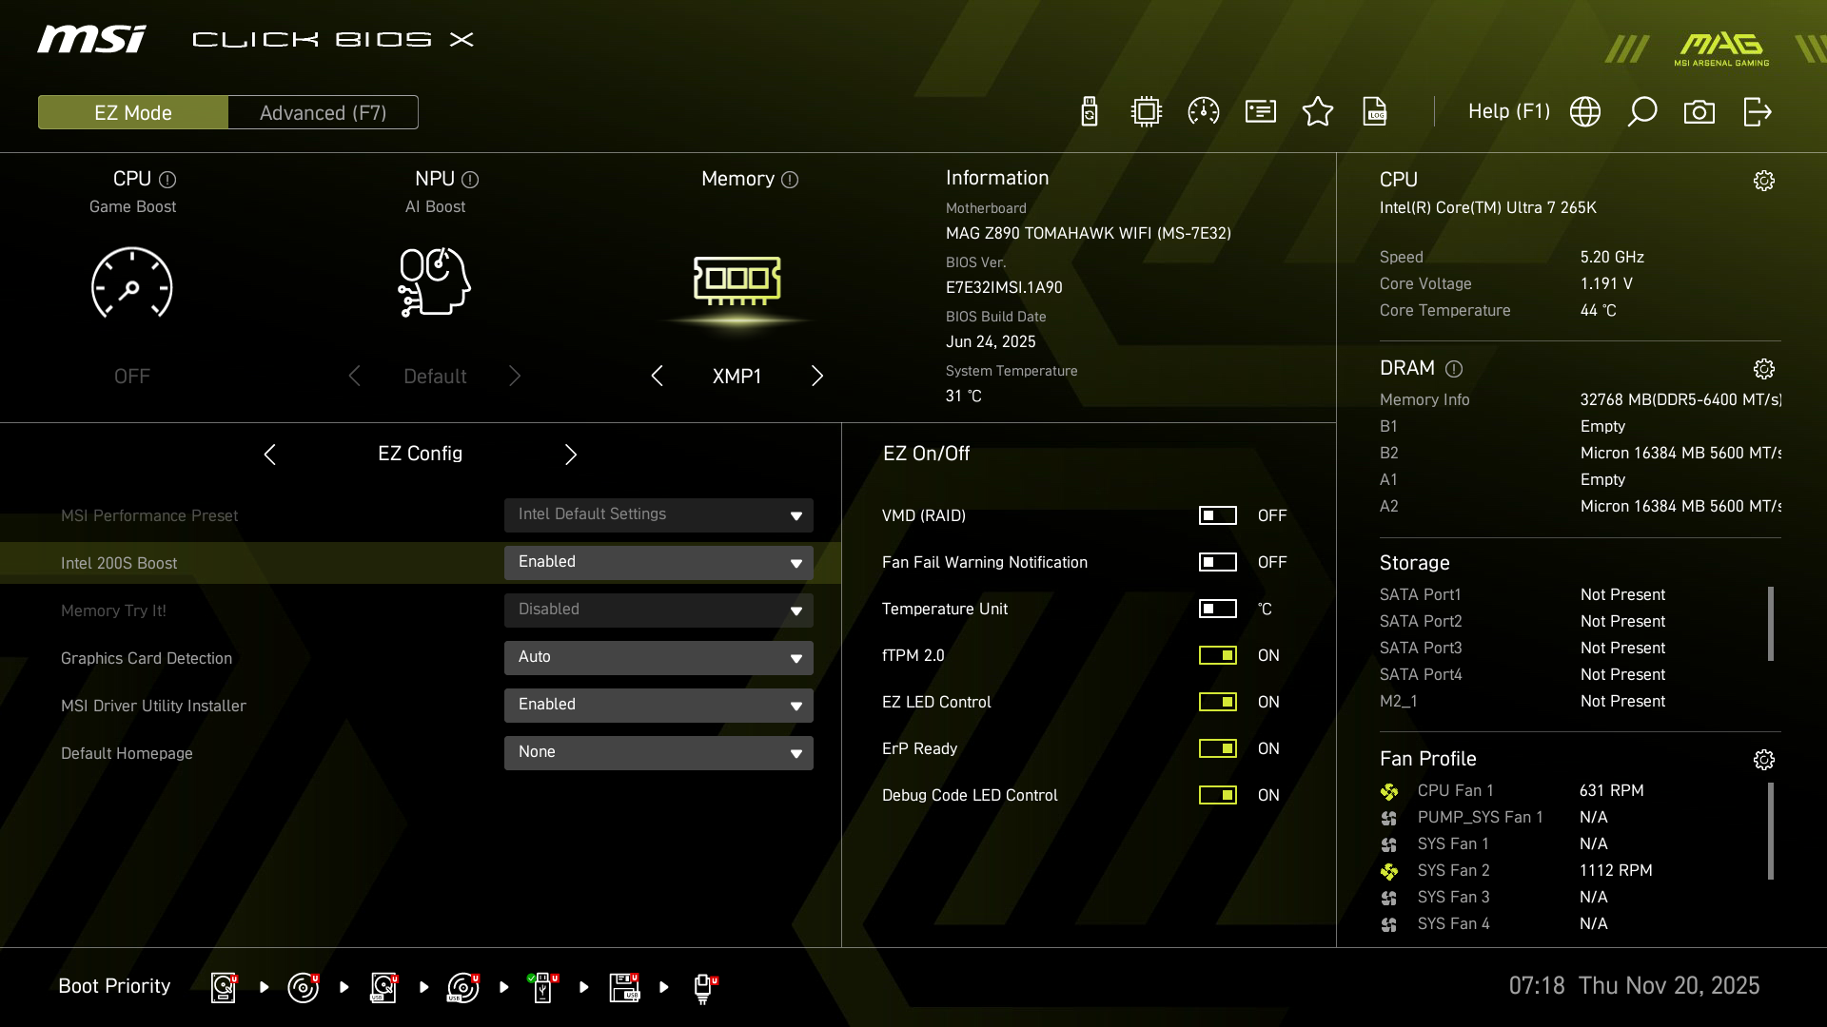Open Favorites via the star icon
The width and height of the screenshot is (1827, 1027).
point(1318,111)
